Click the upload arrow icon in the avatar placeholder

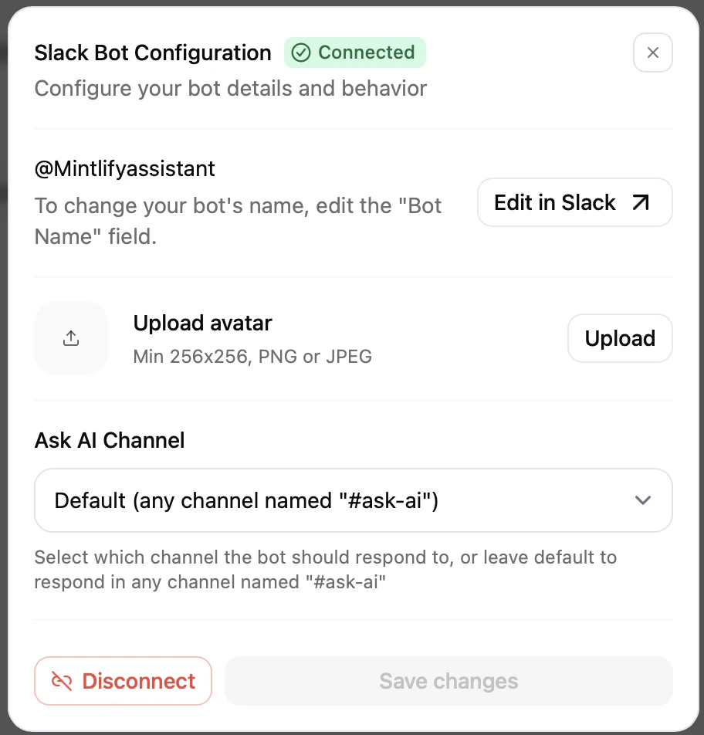pyautogui.click(x=71, y=337)
